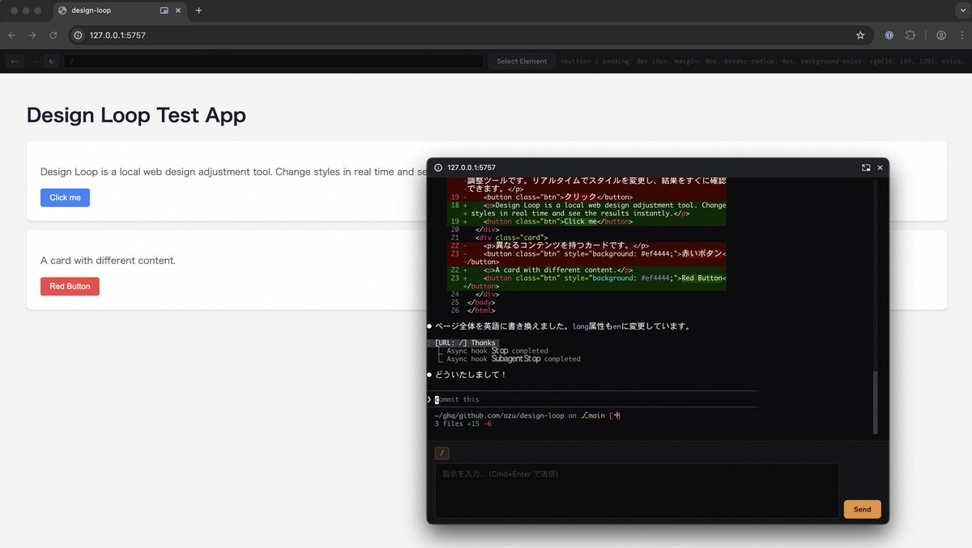Click the '[URL: /] Thanks' terminal line
Screen dimensions: 972x548
[x=464, y=342]
